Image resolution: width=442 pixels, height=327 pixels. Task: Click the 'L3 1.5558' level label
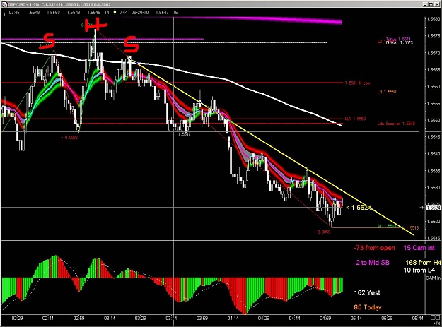(x=387, y=92)
